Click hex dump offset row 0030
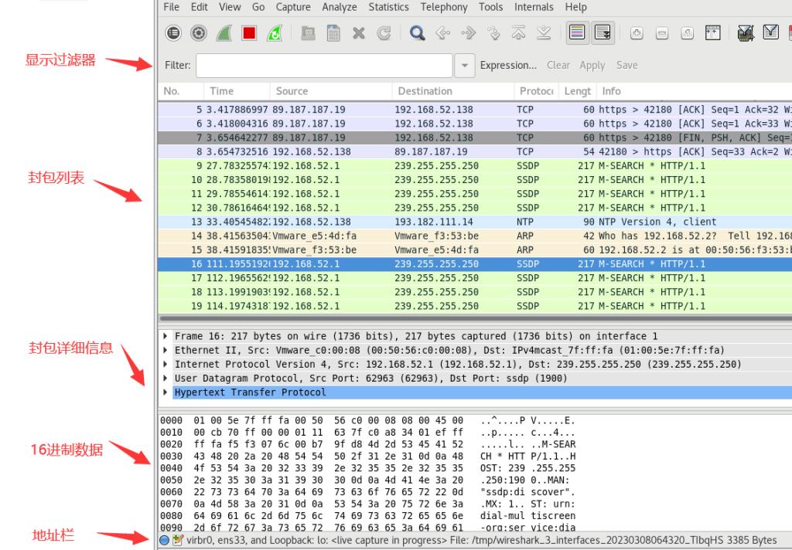This screenshot has height=550, width=792. [x=171, y=457]
